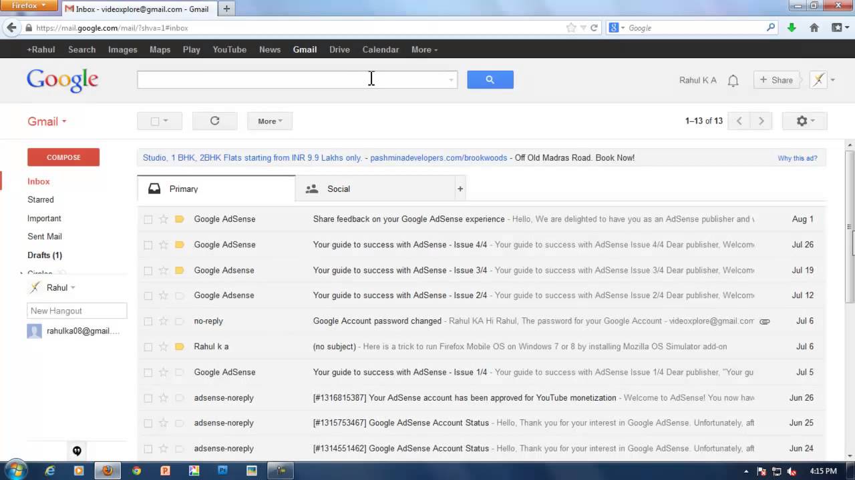This screenshot has width=855, height=480.
Task: Tick checkbox for password changed email
Action: click(x=148, y=321)
